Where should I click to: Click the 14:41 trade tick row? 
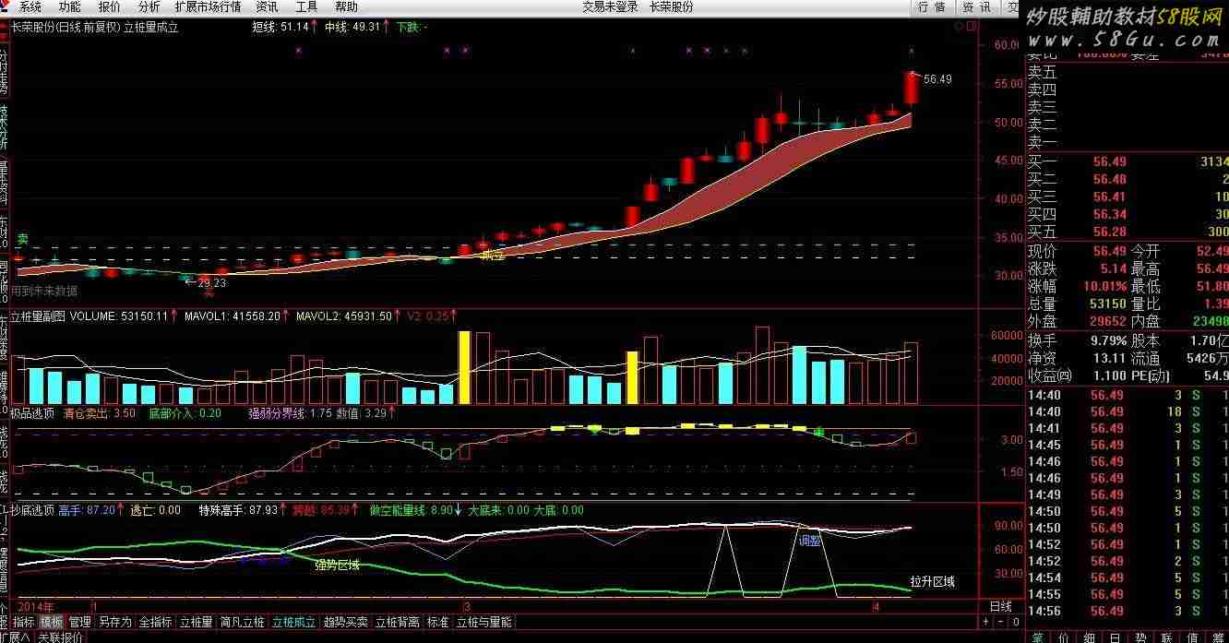(1128, 428)
